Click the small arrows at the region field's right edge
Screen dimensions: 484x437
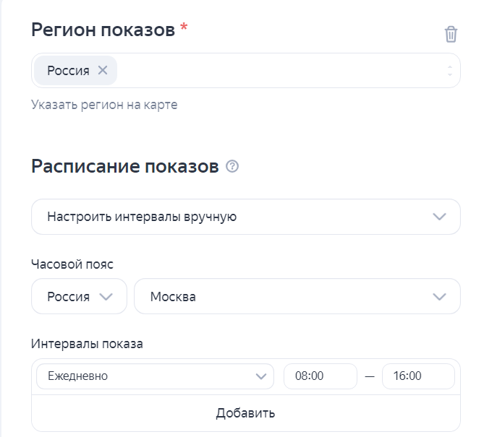pos(449,71)
